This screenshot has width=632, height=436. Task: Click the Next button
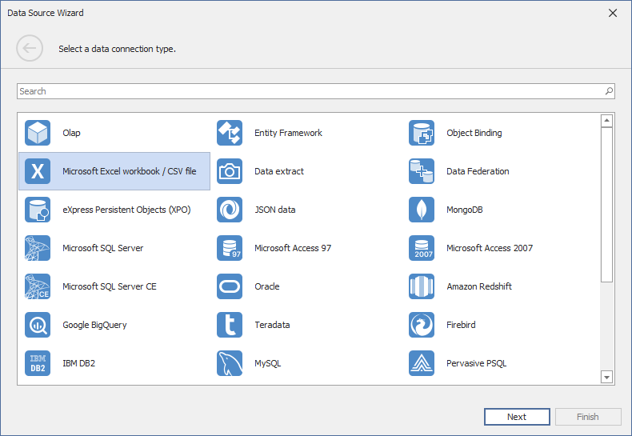[517, 417]
